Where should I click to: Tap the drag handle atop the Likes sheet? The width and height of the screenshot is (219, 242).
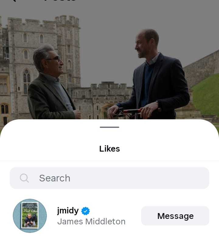click(109, 127)
